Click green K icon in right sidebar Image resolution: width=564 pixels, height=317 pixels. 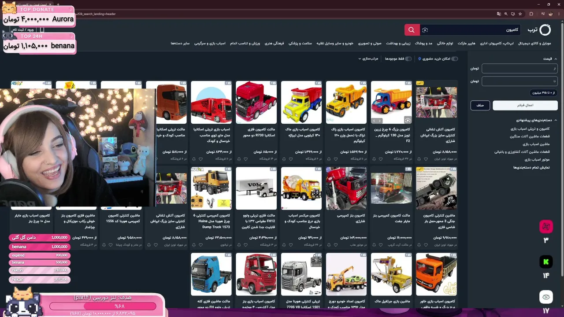click(x=546, y=262)
